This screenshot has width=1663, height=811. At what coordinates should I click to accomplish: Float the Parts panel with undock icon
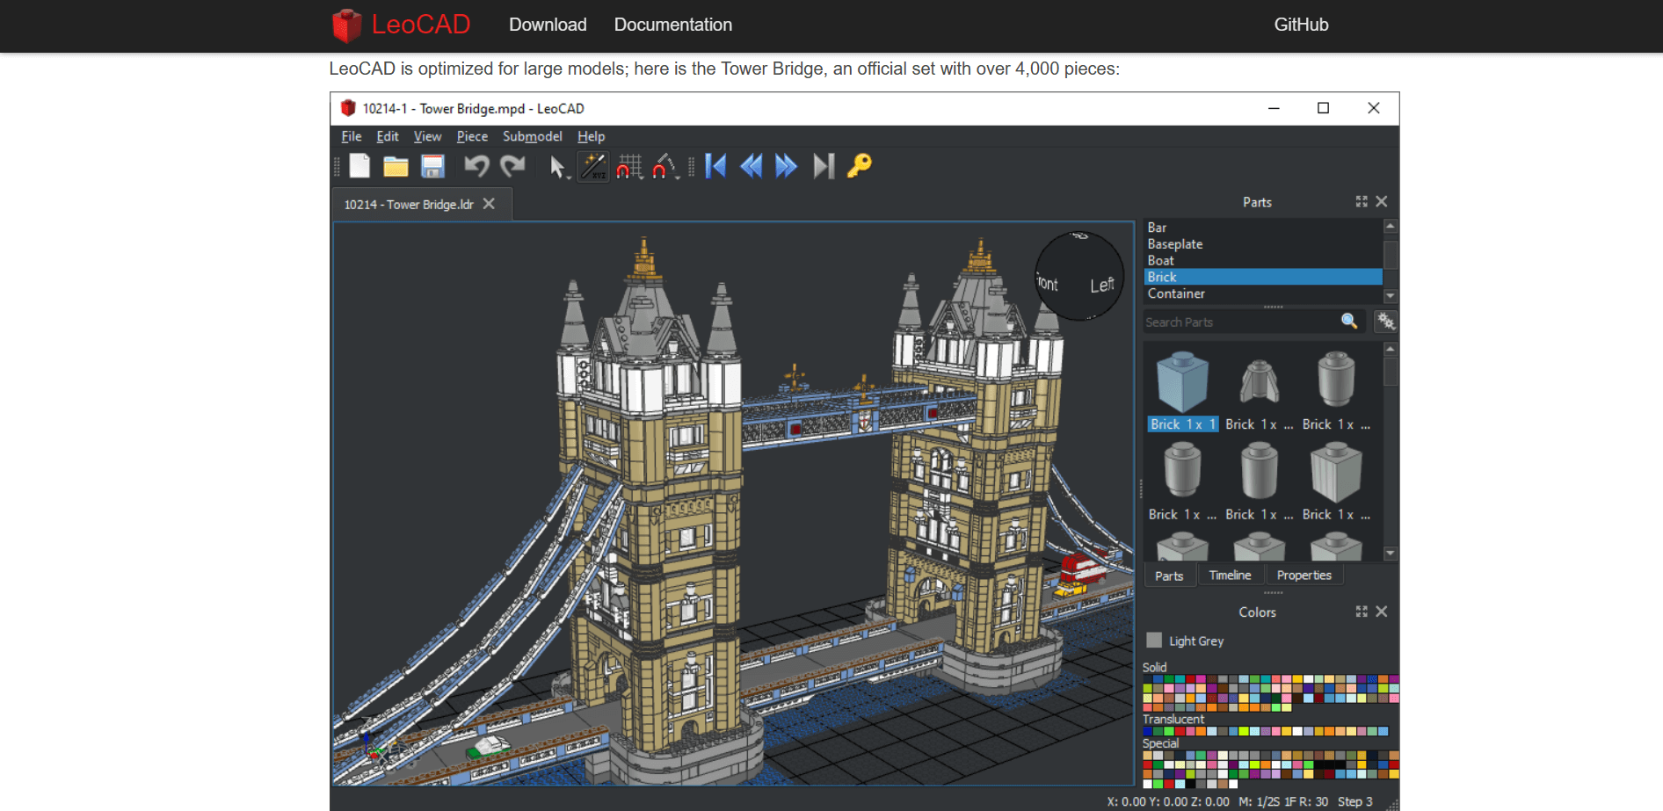[1362, 201]
